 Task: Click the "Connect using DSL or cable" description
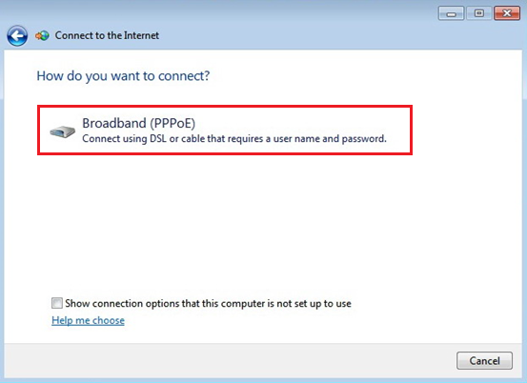234,139
